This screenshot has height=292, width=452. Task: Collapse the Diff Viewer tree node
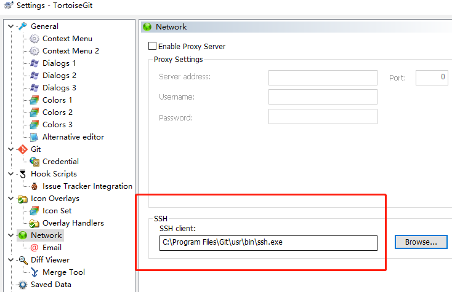11,260
